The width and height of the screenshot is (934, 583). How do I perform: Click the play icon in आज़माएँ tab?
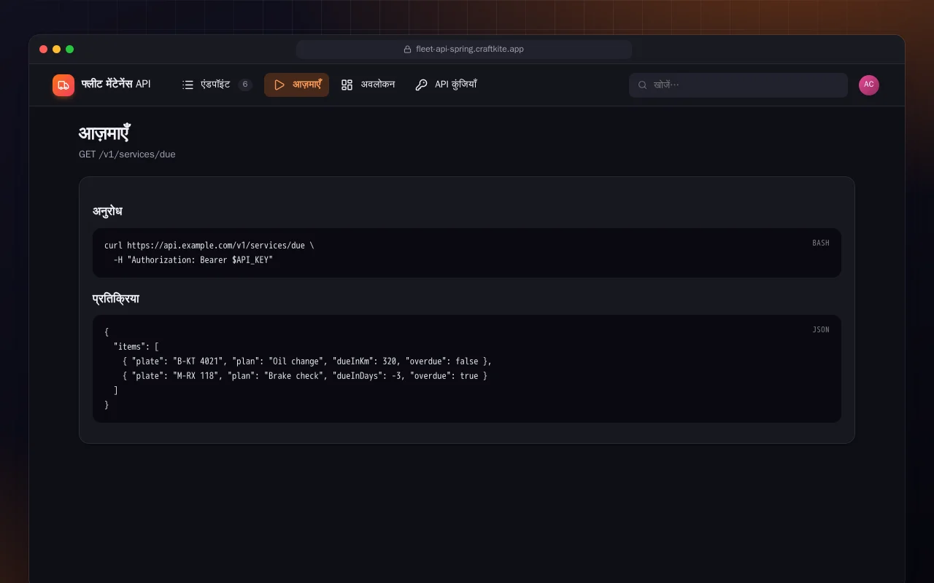click(279, 85)
